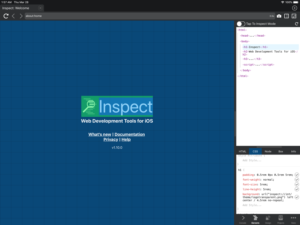Click the 0.5s load time label
This screenshot has width=300, height=225.
(272, 16)
